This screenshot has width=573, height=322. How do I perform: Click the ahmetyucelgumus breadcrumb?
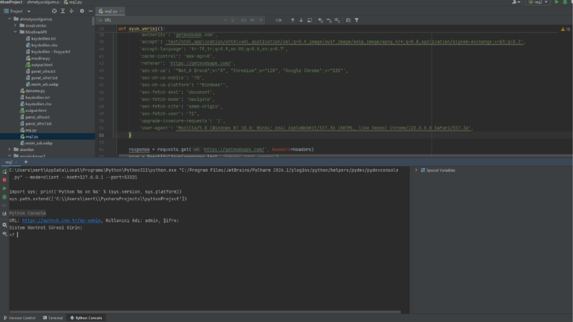tap(43, 2)
